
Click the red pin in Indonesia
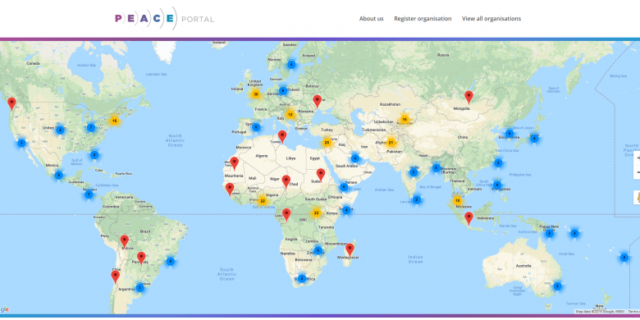469,218
